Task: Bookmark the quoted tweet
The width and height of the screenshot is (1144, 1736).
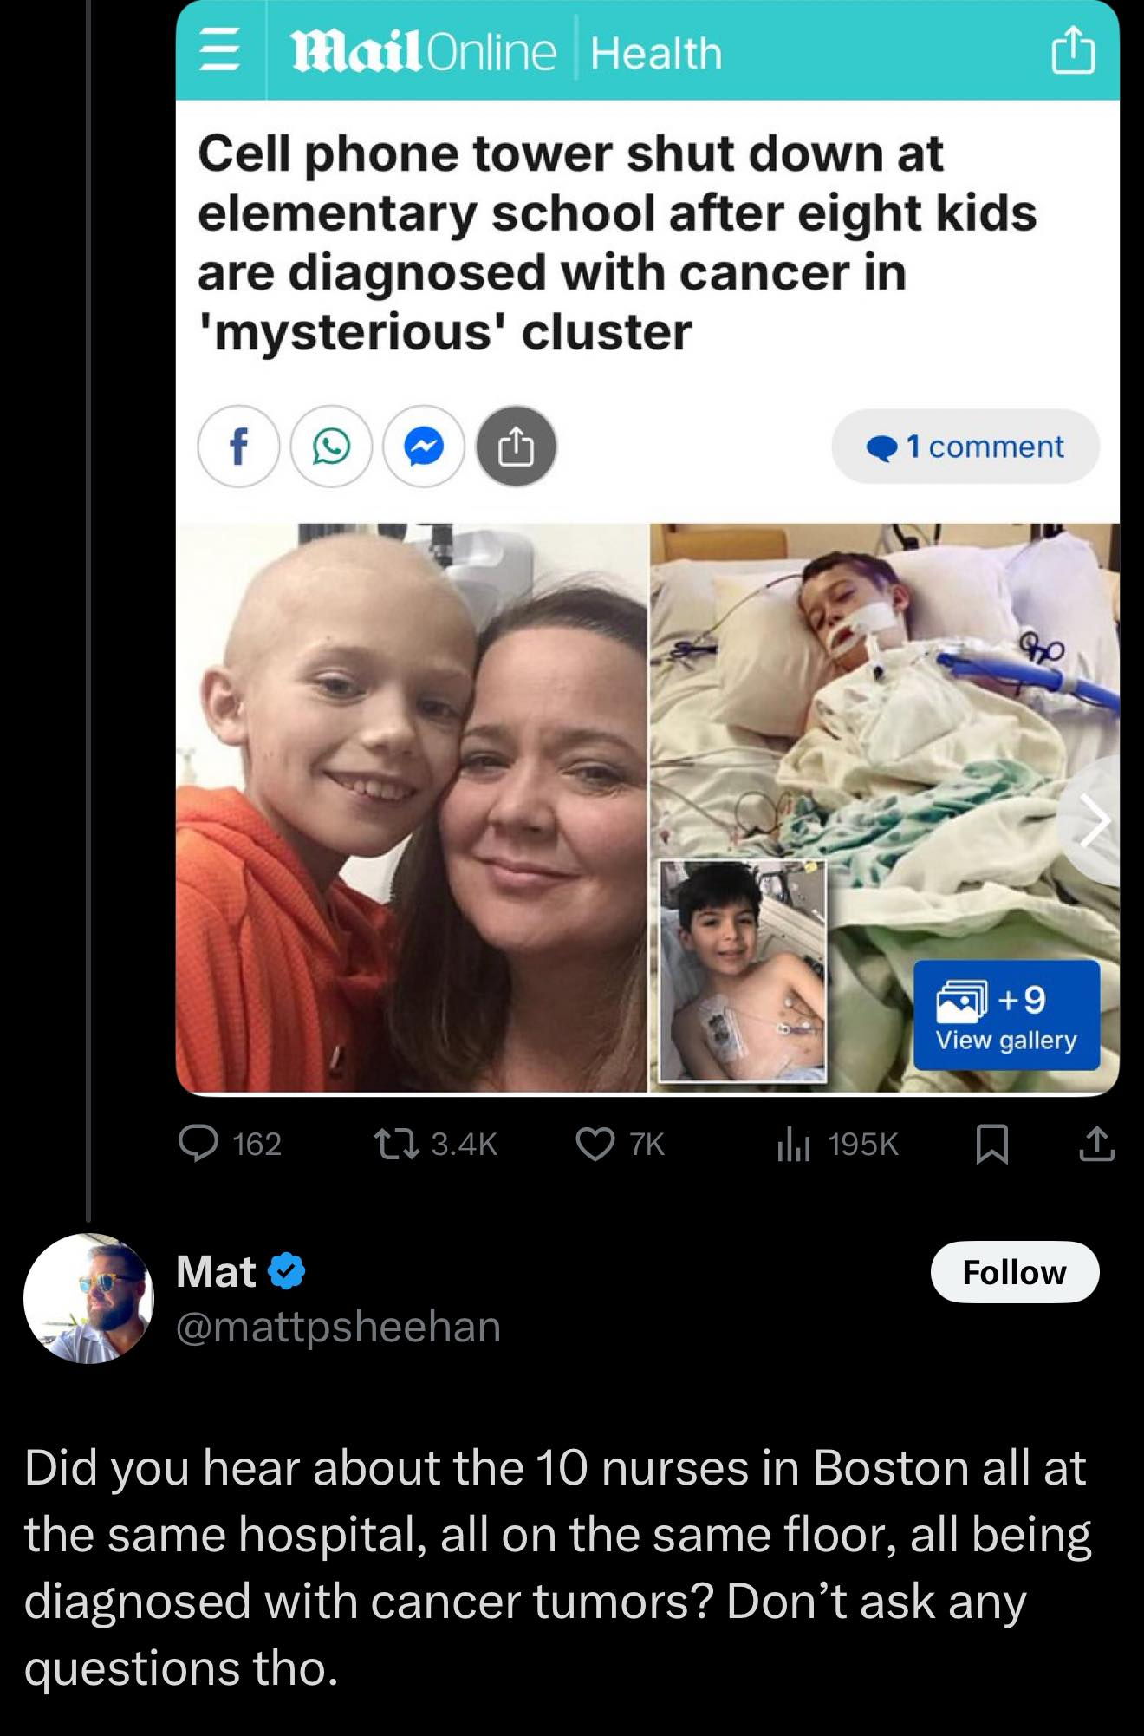Action: tap(991, 1144)
